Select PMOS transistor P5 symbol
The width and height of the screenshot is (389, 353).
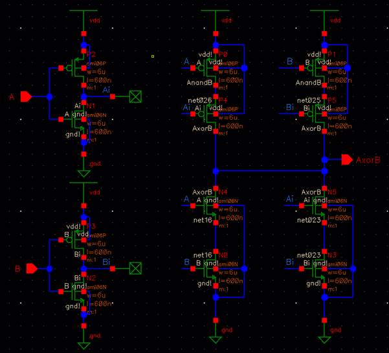(x=316, y=114)
